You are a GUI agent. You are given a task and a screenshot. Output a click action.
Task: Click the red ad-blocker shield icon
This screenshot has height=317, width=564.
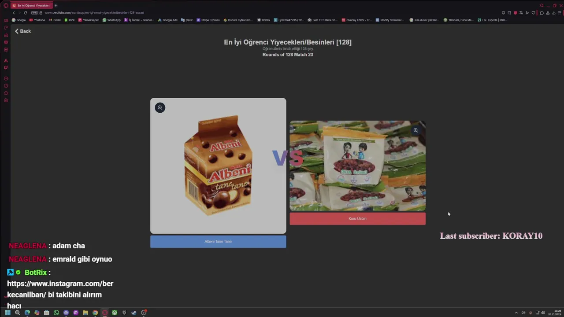[x=515, y=13]
